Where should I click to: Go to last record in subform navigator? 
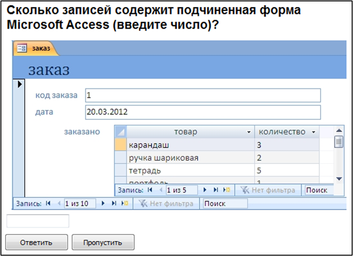coord(215,190)
